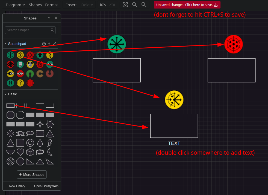Collapse the Scratchpad section
This screenshot has height=195, width=268.
point(5,44)
